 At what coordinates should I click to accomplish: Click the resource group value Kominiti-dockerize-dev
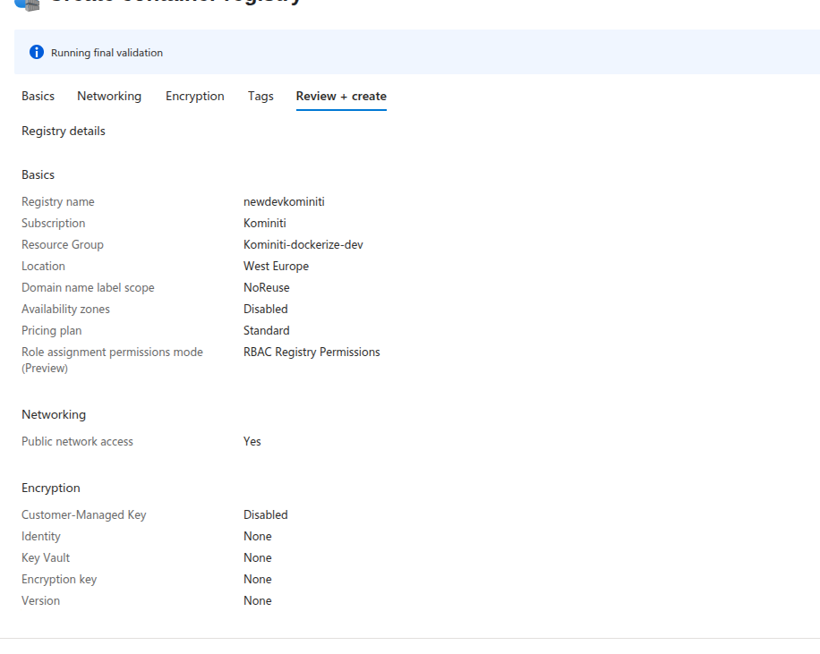[x=303, y=245]
